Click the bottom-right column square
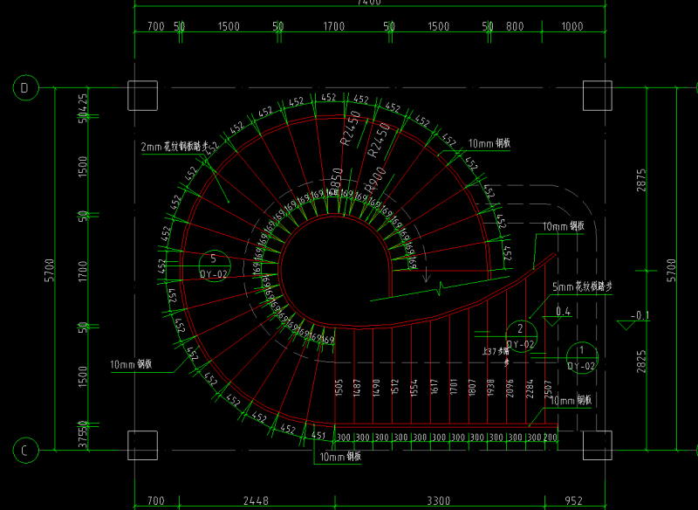Screen dimensions: 698x510 click(x=598, y=445)
